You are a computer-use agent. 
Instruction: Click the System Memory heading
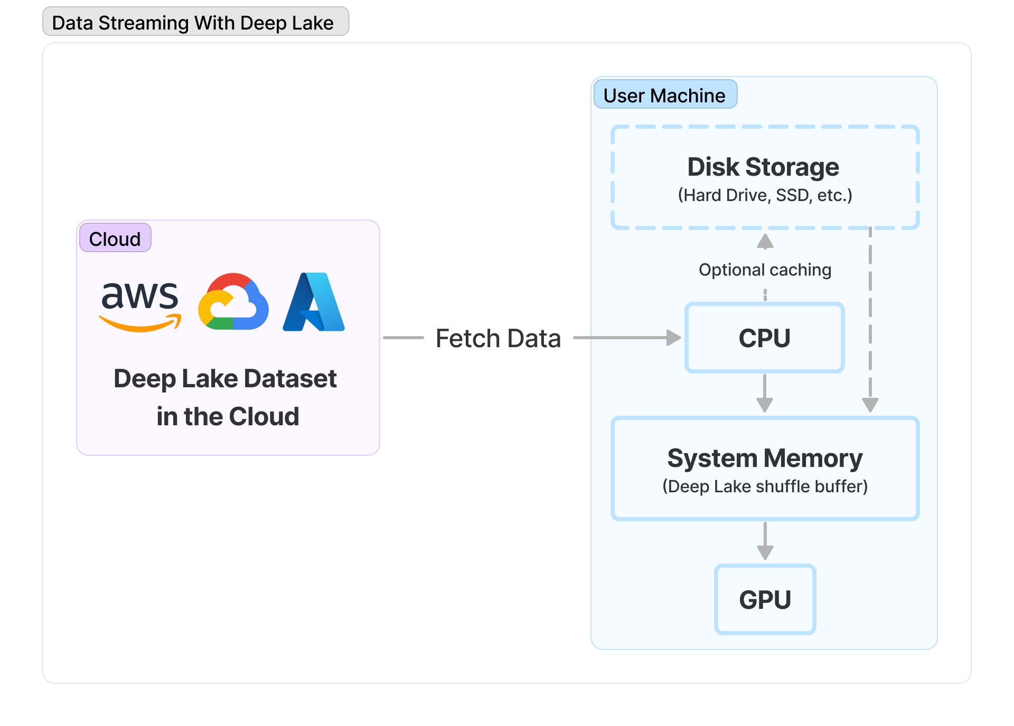click(765, 458)
